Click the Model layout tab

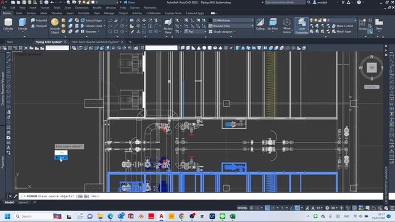(9, 202)
